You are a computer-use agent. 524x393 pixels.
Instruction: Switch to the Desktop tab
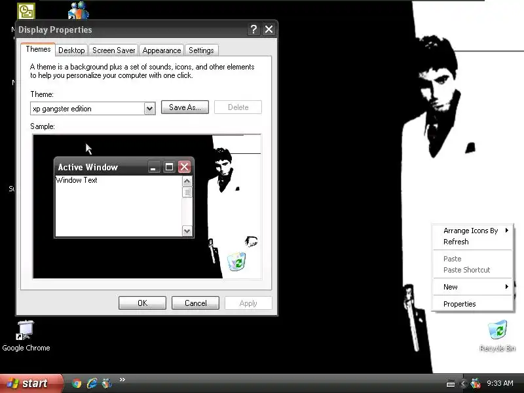[x=71, y=50]
